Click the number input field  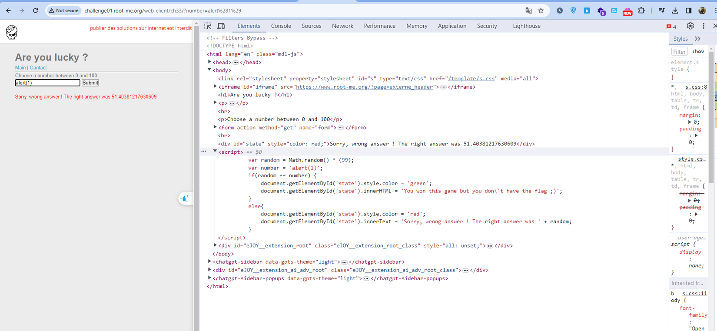point(47,83)
